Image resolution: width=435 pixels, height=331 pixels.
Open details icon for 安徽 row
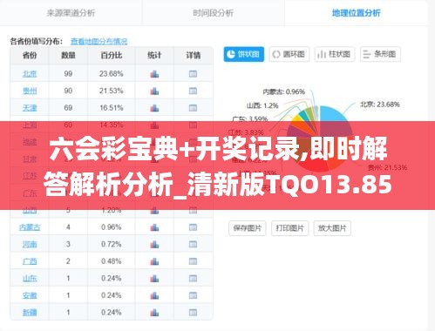(193, 295)
